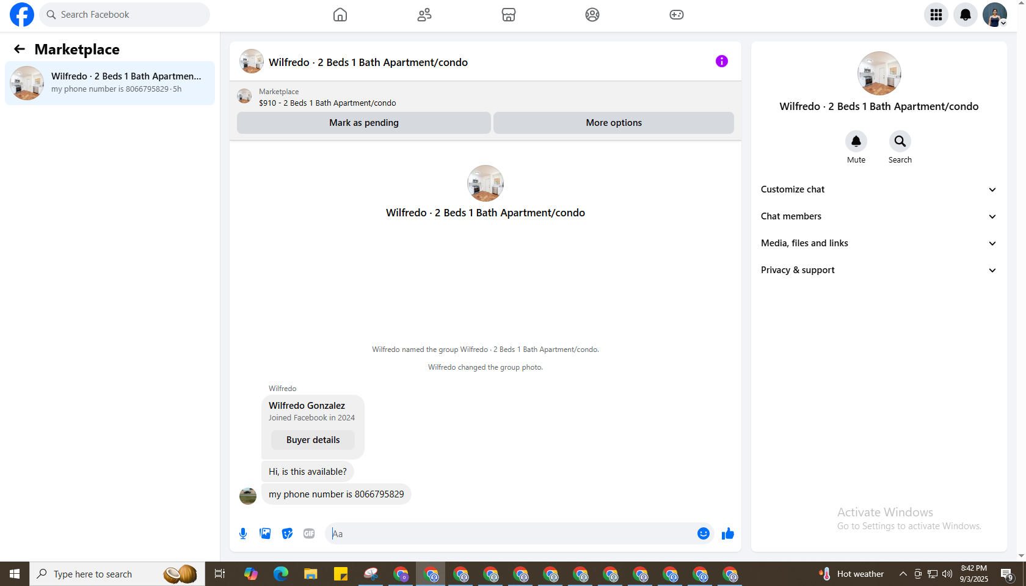Screen dimensions: 1026x586
Task: Open the Facebook notifications bell
Action: 966,15
